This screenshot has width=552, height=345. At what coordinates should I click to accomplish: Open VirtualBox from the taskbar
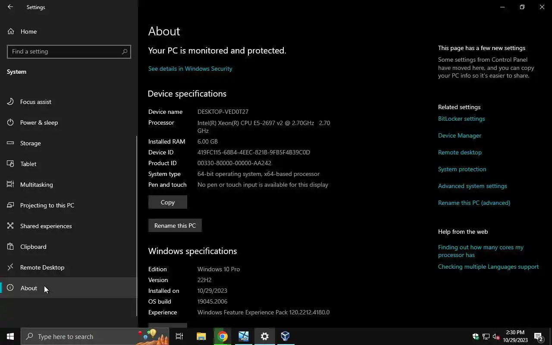[x=285, y=336]
